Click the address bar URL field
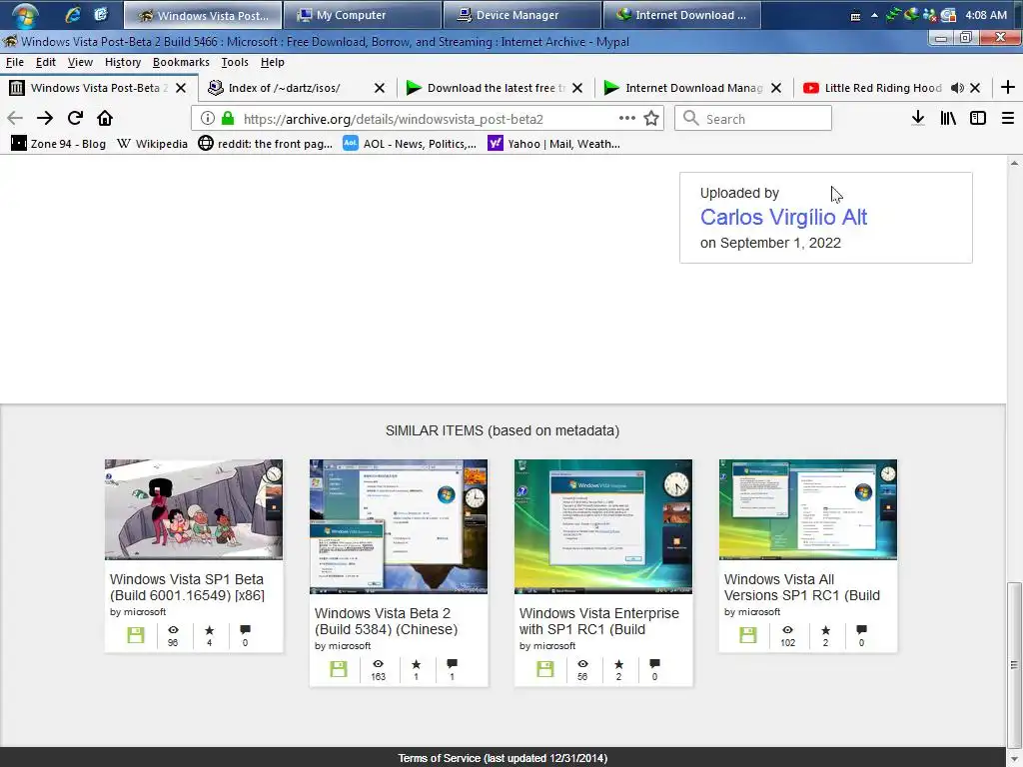Viewport: 1023px width, 767px height. (428, 119)
